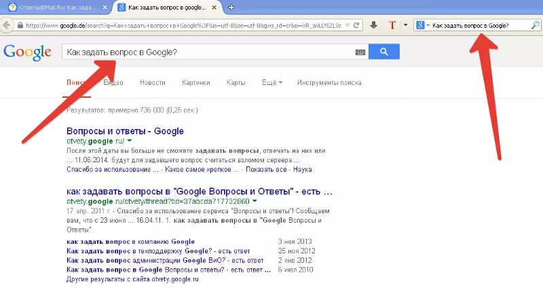Viewport: 543px width, 288px height.
Task: Open 'Другие результаты с сайта otvety.google.ru'
Action: pyautogui.click(x=132, y=279)
